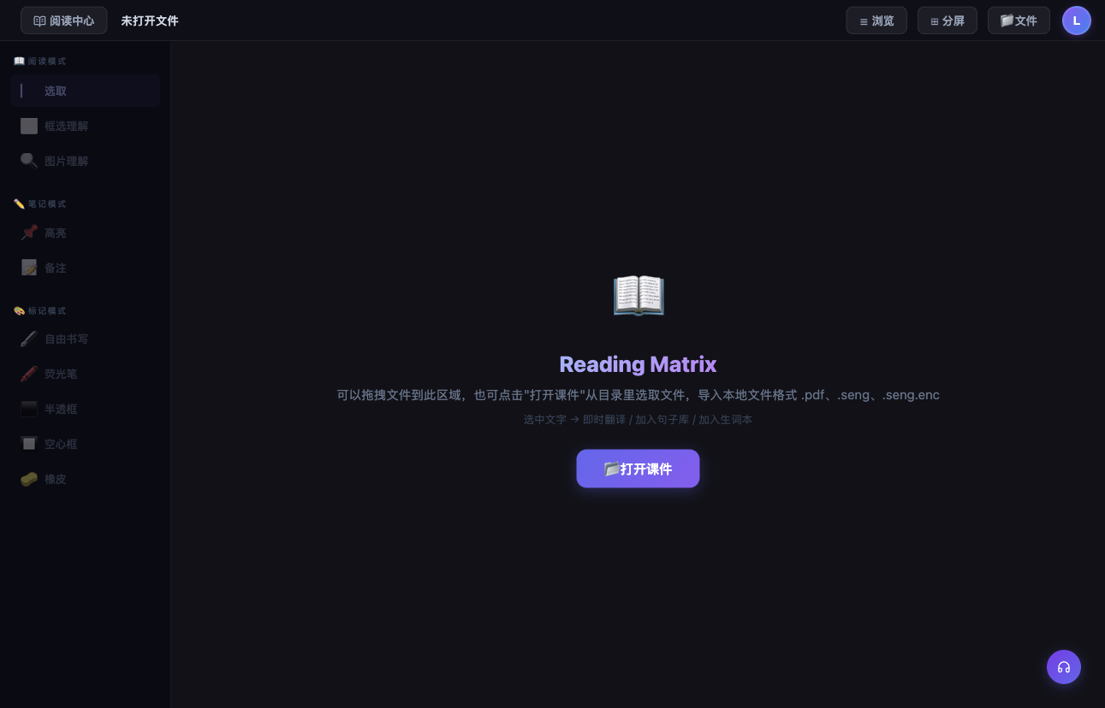Pick the 自由书写 pen tool
Screen dimensions: 1105x708
pos(85,339)
